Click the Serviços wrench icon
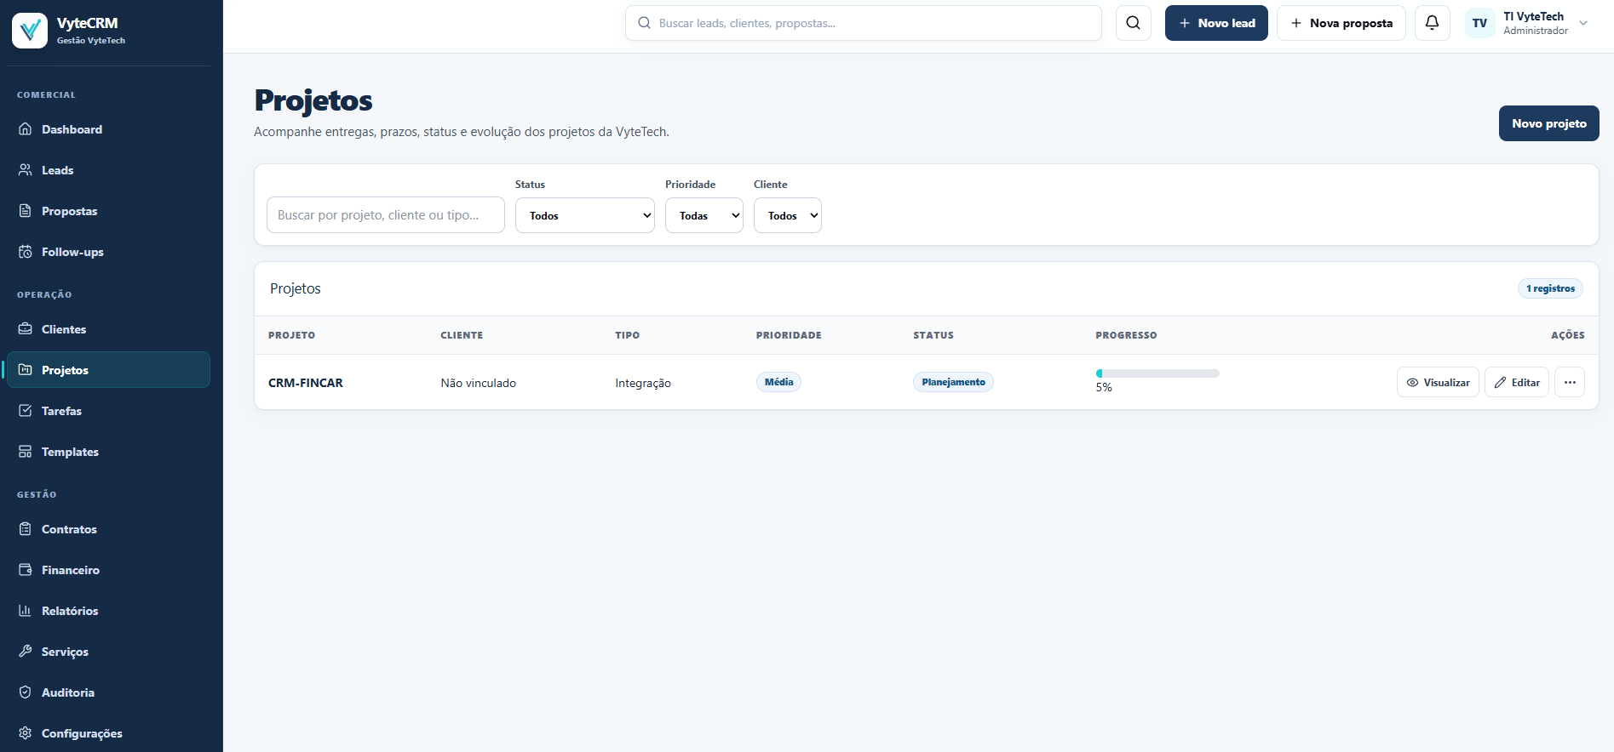Image resolution: width=1614 pixels, height=752 pixels. [x=26, y=652]
